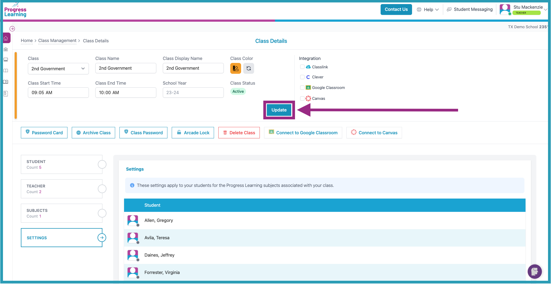Click the Clever C logo icon
Viewport: 551px width, 284px height.
click(x=308, y=77)
